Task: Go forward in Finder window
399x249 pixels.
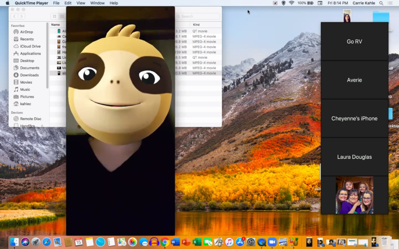Action: (x=21, y=16)
